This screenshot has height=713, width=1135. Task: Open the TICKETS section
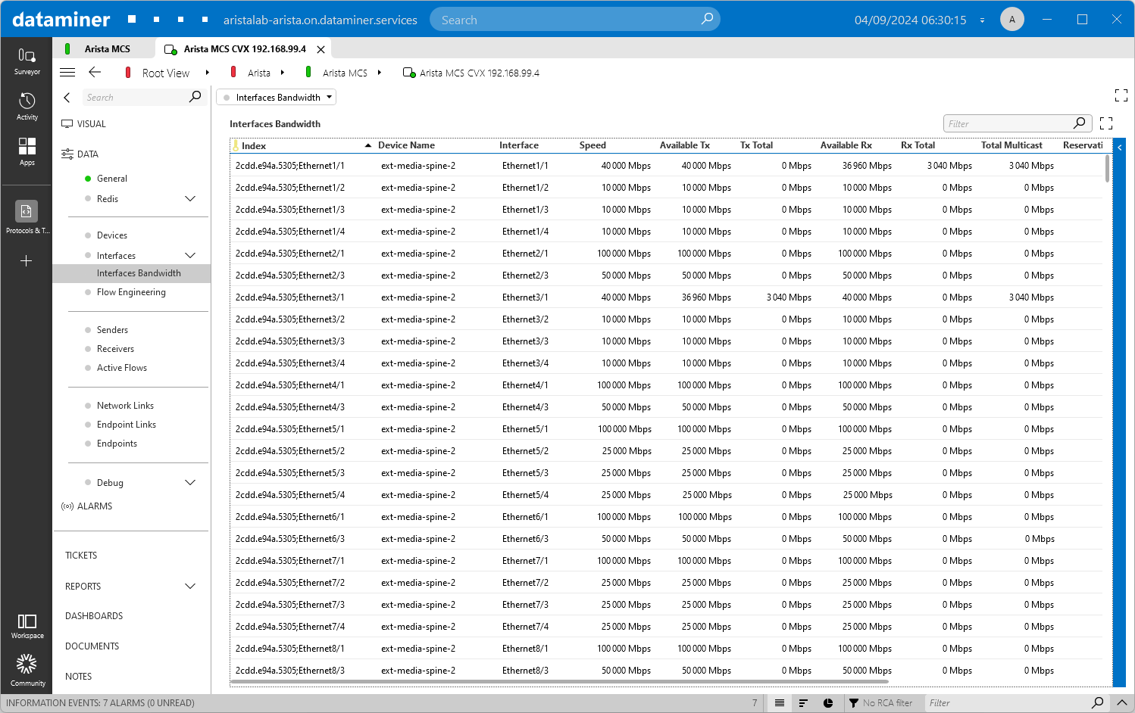81,556
